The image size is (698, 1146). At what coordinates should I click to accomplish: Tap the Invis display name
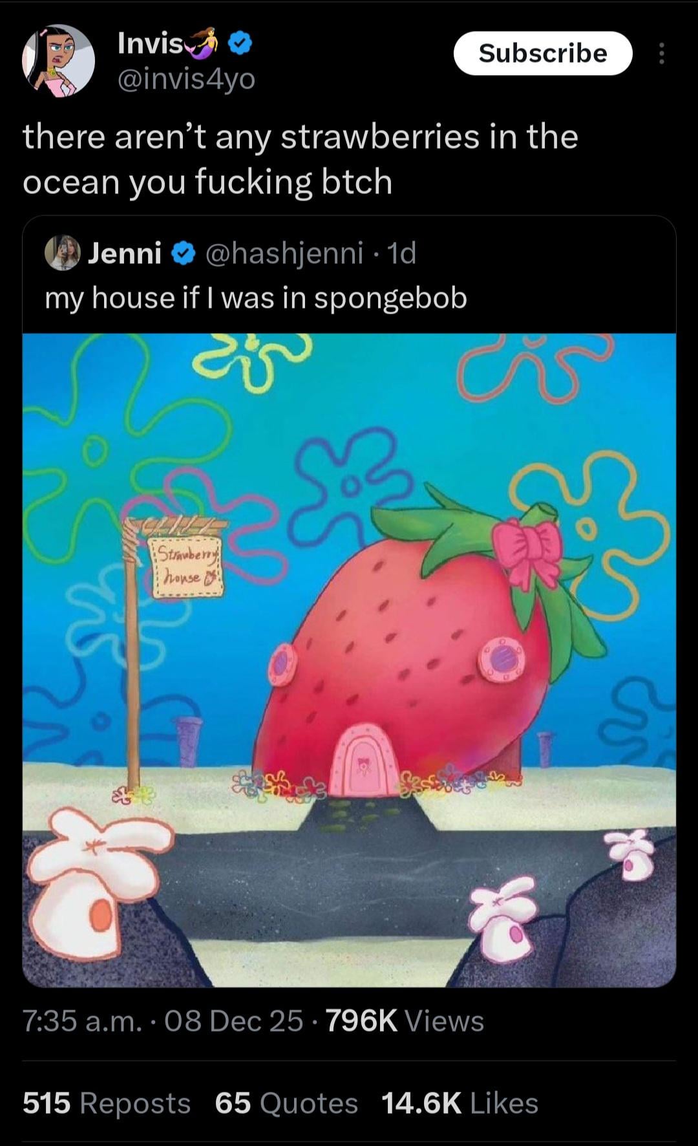[x=151, y=43]
